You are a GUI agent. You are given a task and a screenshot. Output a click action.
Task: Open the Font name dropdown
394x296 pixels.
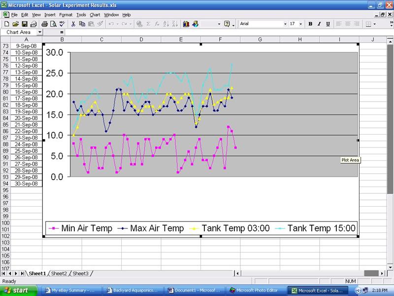(285, 23)
